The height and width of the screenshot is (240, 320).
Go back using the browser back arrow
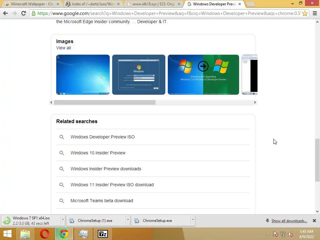6,13
